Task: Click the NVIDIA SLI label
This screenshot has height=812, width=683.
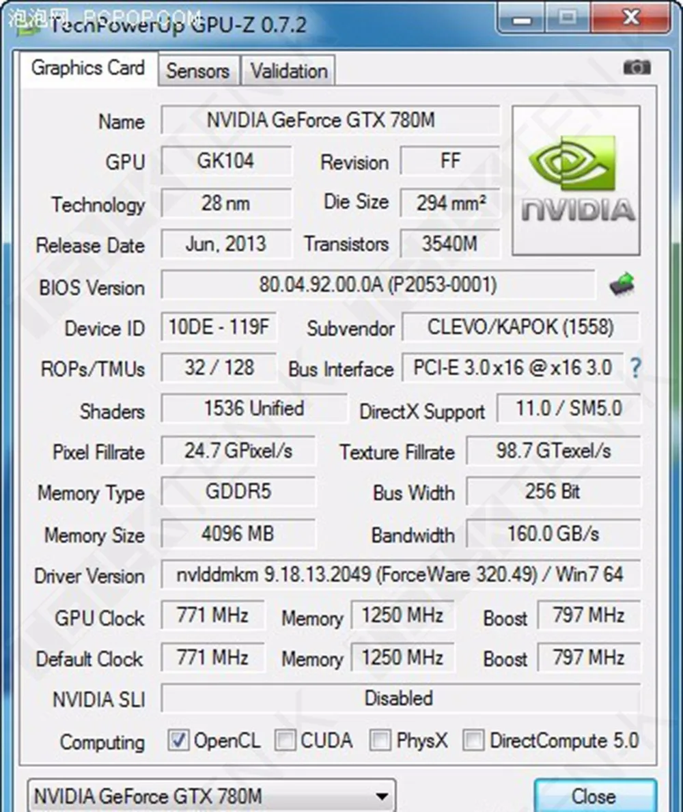Action: pos(98,700)
